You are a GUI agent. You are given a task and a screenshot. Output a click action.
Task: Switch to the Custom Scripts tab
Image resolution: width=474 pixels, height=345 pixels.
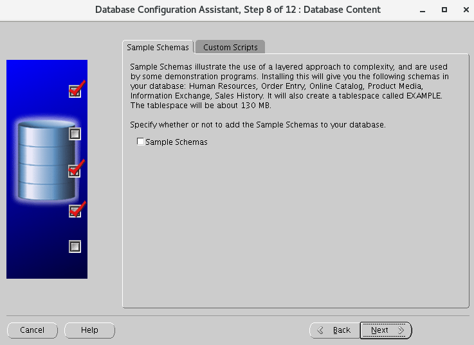click(x=230, y=47)
